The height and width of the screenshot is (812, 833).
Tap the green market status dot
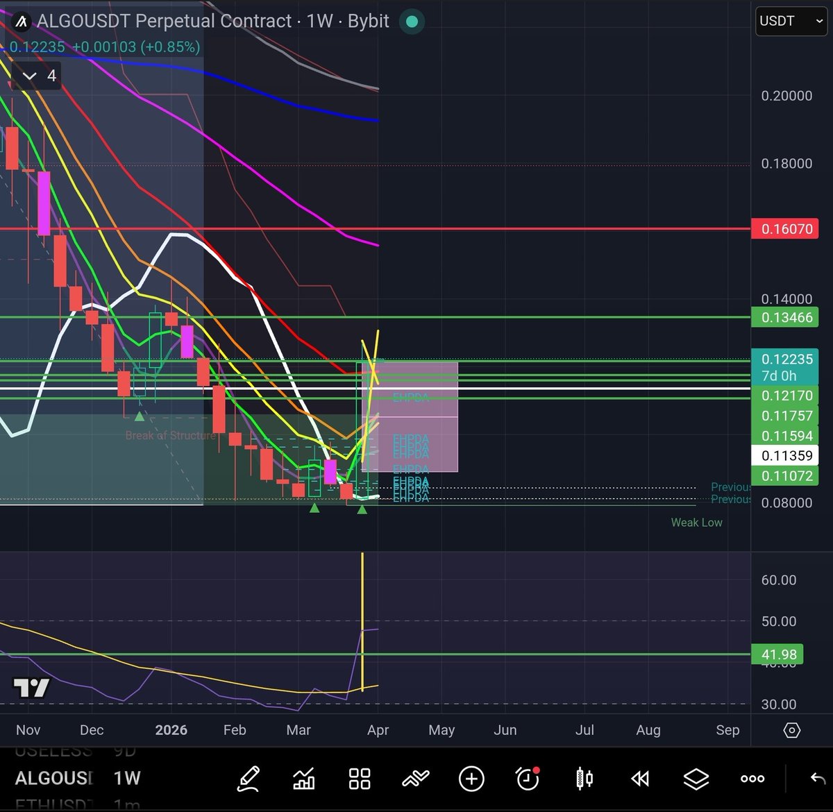coord(412,21)
